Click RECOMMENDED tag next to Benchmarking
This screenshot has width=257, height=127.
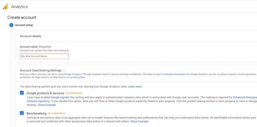(57, 113)
